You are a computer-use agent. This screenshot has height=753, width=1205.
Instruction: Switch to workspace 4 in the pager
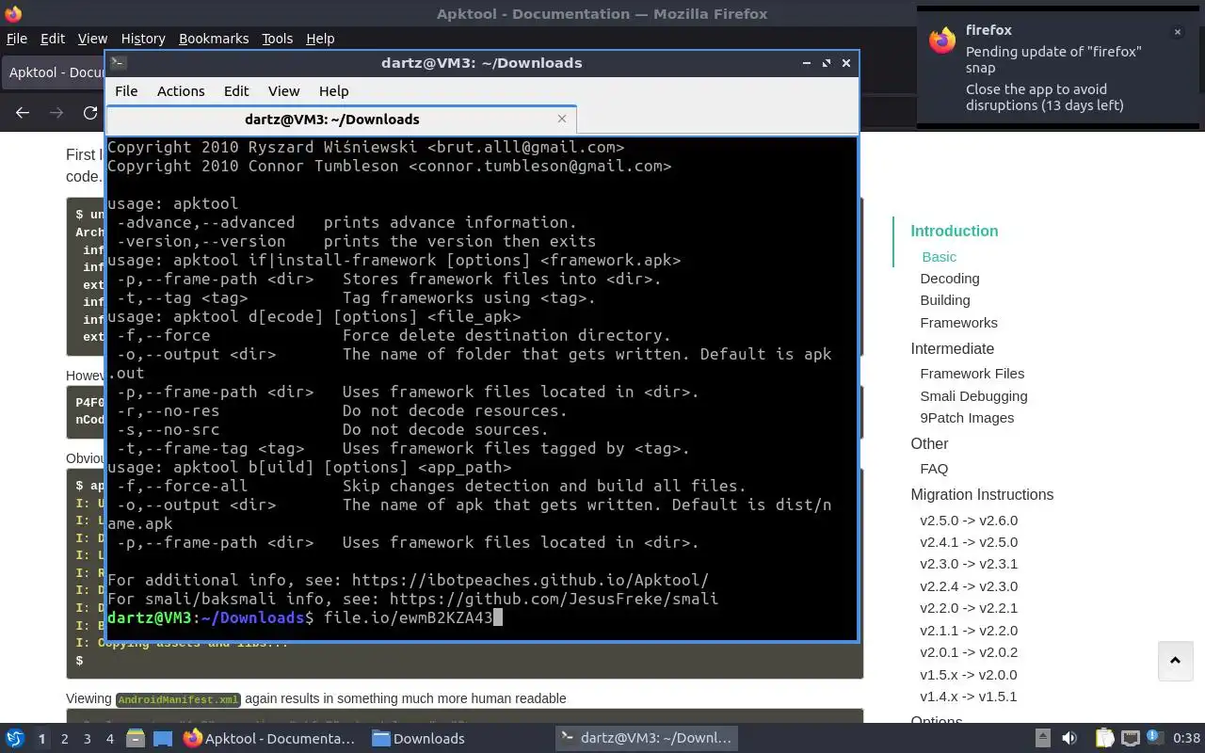[109, 739]
